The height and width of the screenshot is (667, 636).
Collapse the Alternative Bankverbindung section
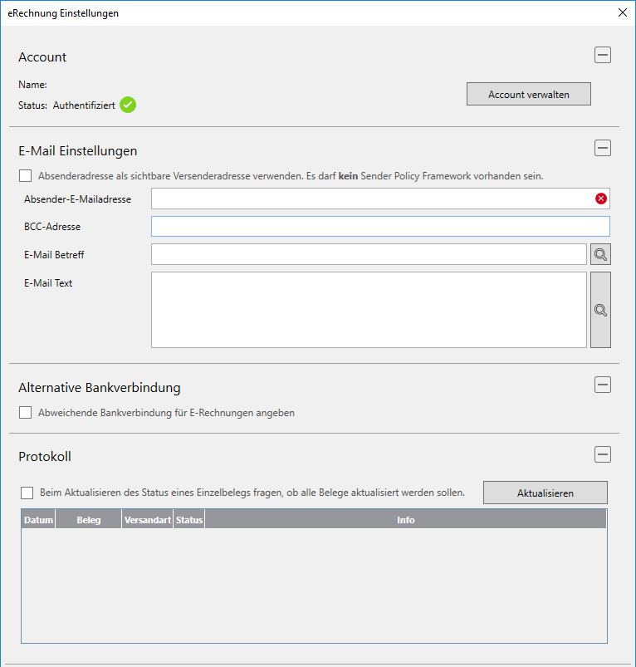603,385
